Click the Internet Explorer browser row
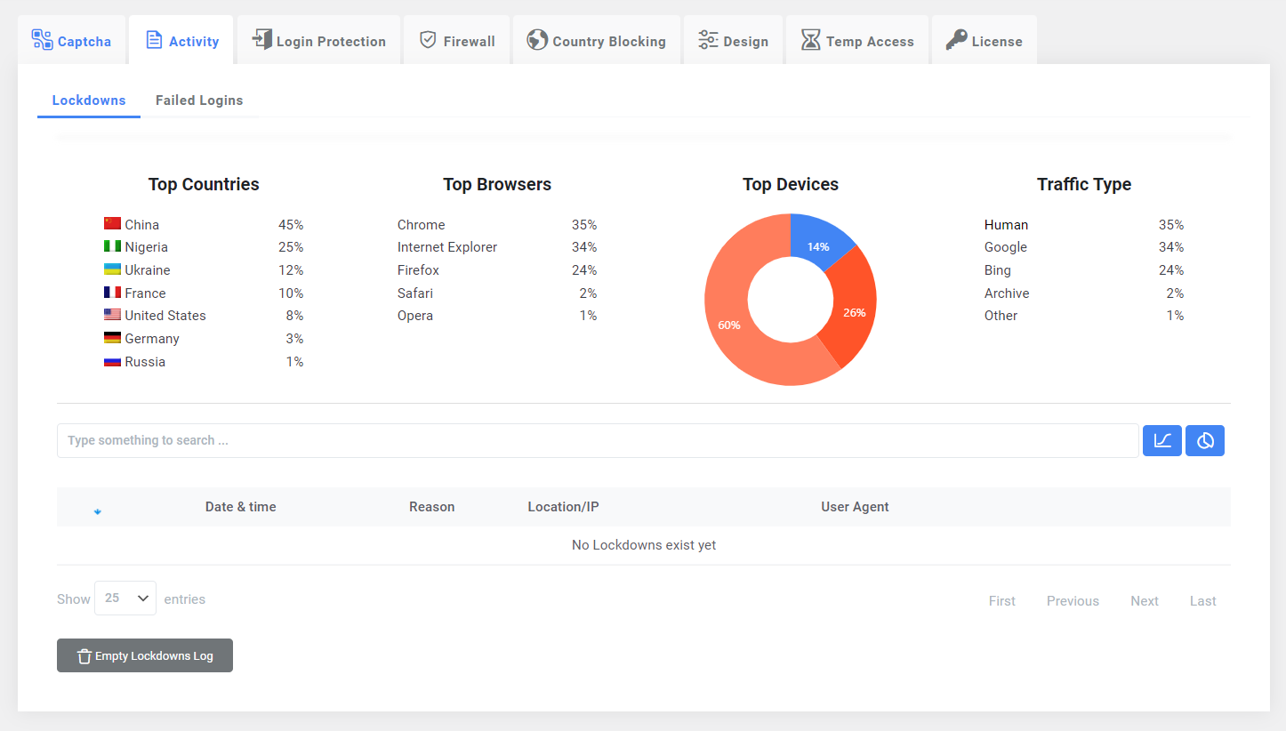Viewport: 1286px width, 731px height. [497, 247]
